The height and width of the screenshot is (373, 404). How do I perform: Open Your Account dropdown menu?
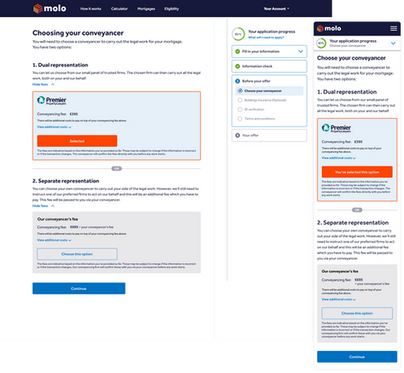point(276,9)
